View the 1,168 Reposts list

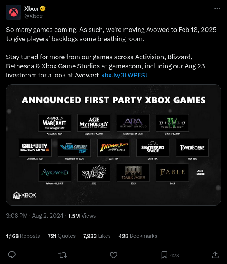pyautogui.click(x=23, y=236)
